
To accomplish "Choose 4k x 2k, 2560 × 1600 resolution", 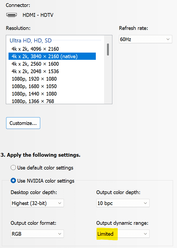I will pos(35,64).
